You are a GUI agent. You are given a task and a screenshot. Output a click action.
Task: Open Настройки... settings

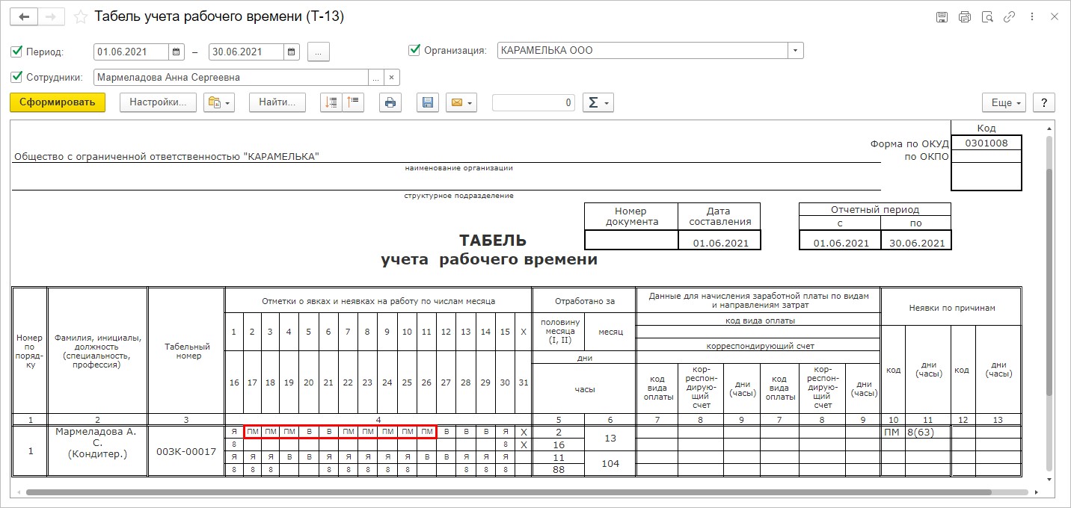tap(158, 102)
